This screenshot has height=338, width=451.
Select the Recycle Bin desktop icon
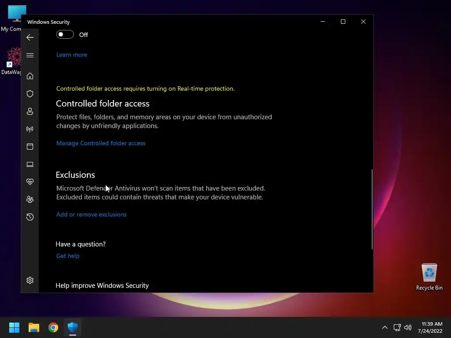[429, 276]
